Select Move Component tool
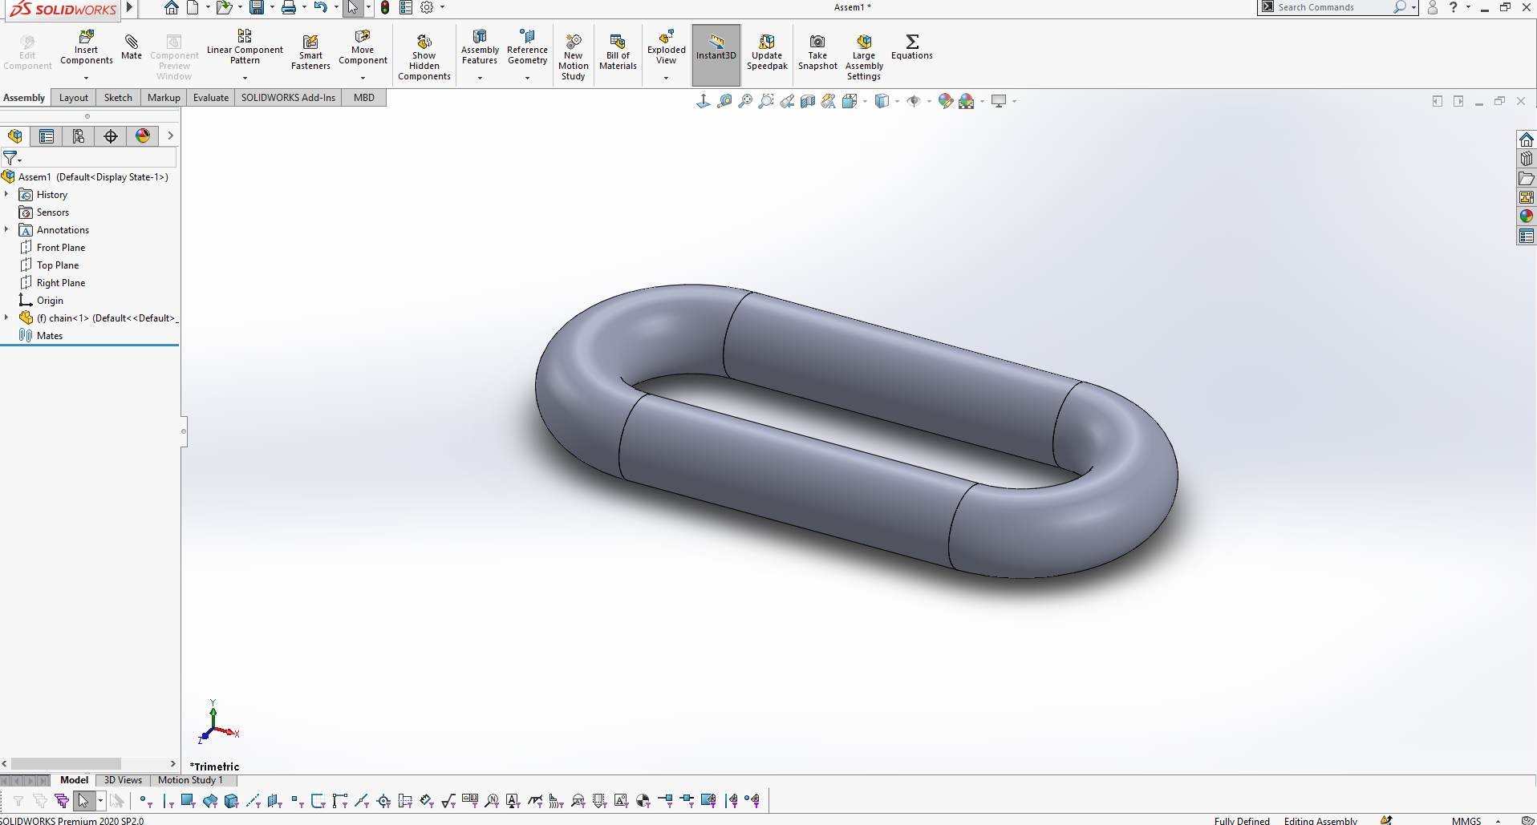The width and height of the screenshot is (1537, 825). (x=363, y=47)
